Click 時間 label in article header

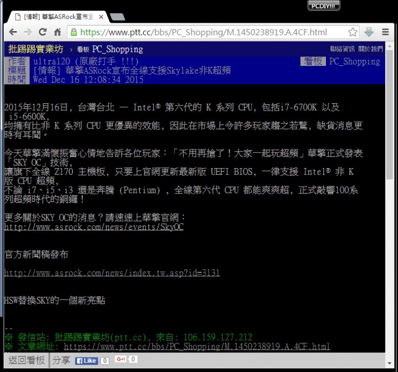(17, 80)
